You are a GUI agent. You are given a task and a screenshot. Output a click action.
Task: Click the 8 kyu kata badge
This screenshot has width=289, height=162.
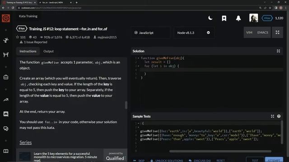(22, 29)
